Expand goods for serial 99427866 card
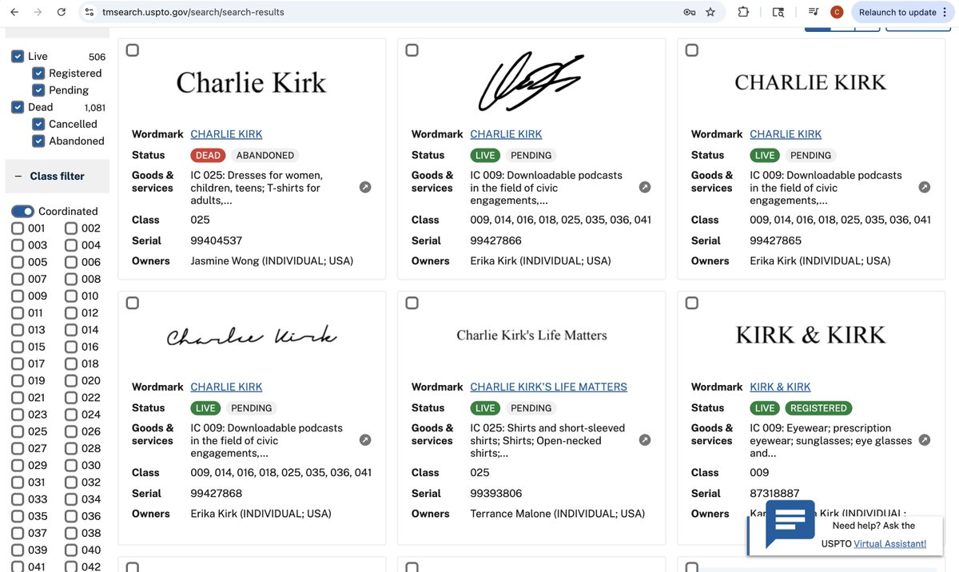This screenshot has width=959, height=572. point(645,187)
